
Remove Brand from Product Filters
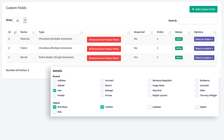104,58
